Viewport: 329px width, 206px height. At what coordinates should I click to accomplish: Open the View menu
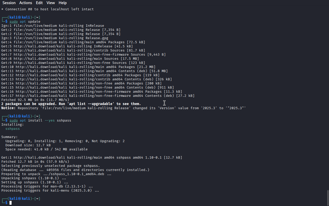pyautogui.click(x=51, y=3)
